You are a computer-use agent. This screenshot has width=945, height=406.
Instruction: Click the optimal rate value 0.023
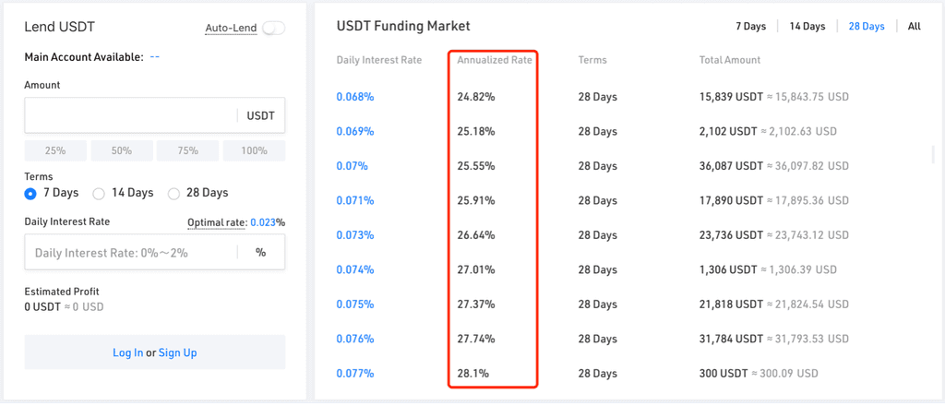263,222
